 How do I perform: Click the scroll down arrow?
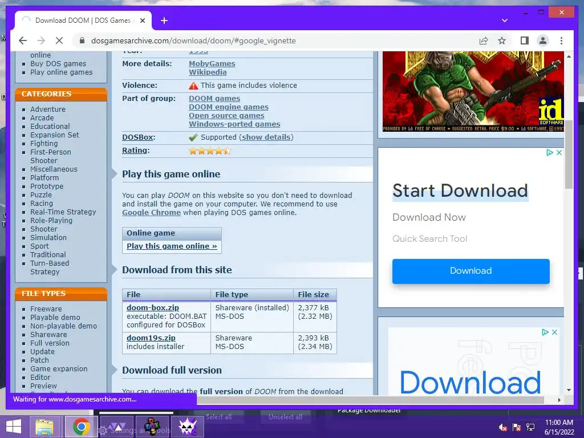click(569, 390)
